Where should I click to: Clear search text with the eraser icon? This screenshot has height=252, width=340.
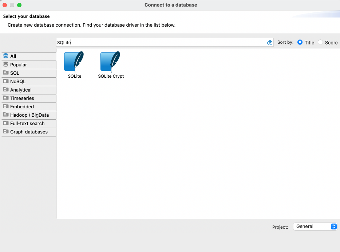click(269, 42)
